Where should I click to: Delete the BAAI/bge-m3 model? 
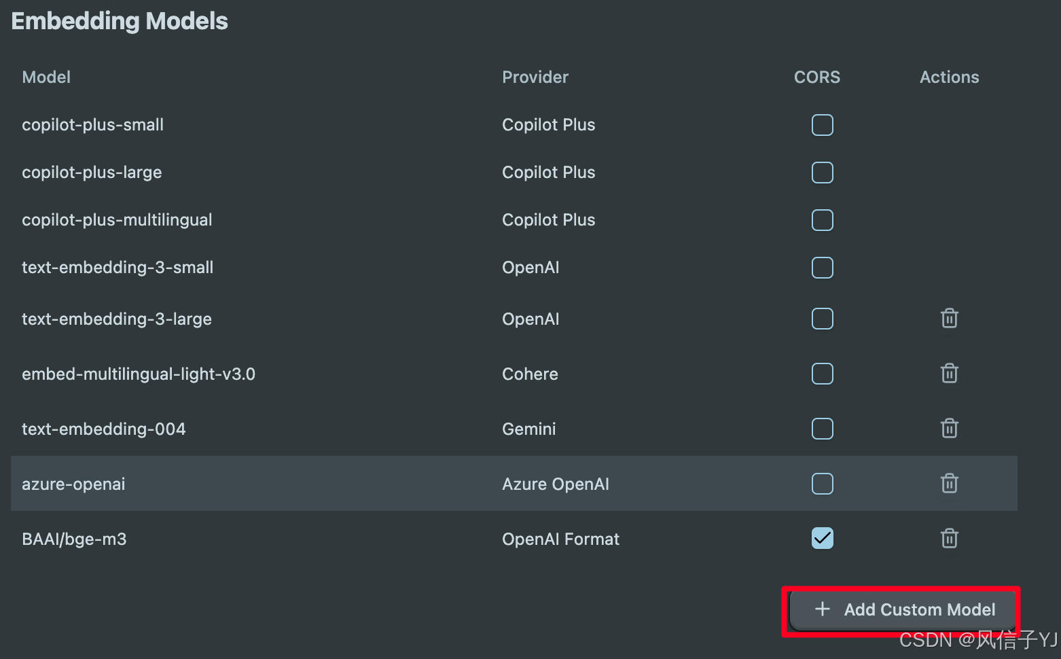(949, 538)
